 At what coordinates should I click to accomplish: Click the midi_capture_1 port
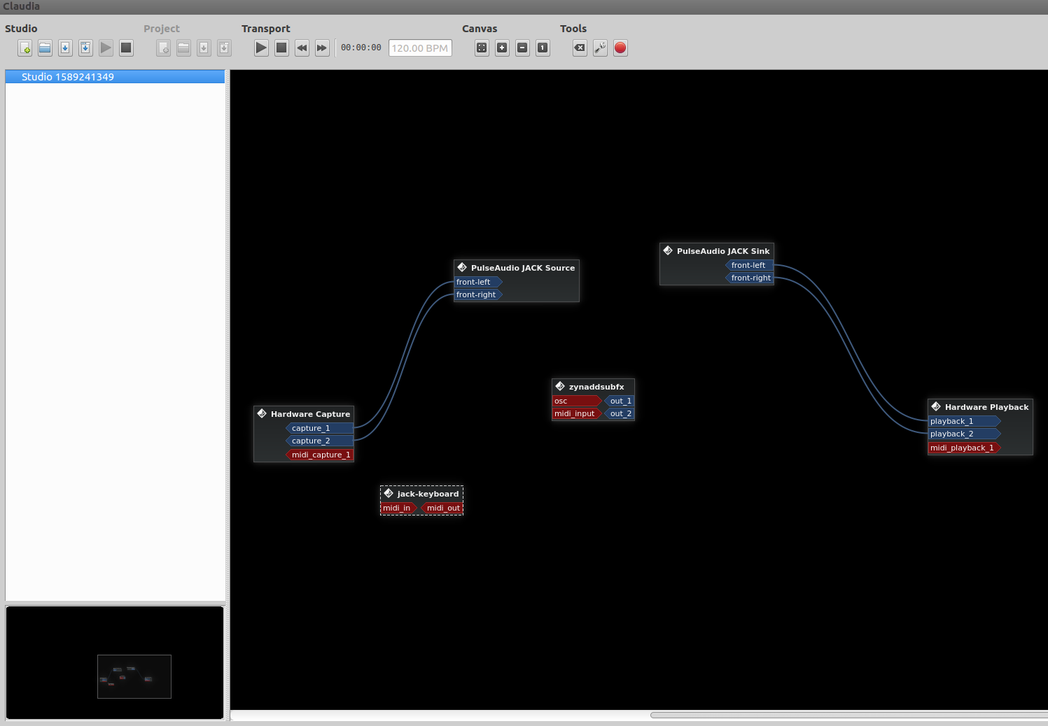click(319, 455)
